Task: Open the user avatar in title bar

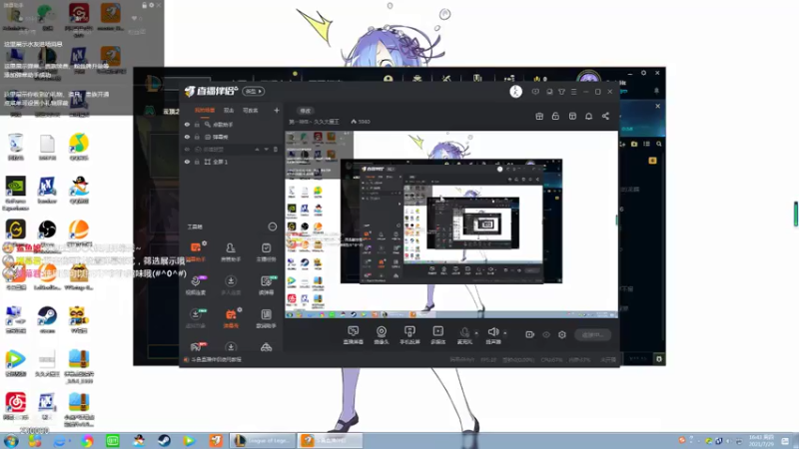Action: [515, 92]
